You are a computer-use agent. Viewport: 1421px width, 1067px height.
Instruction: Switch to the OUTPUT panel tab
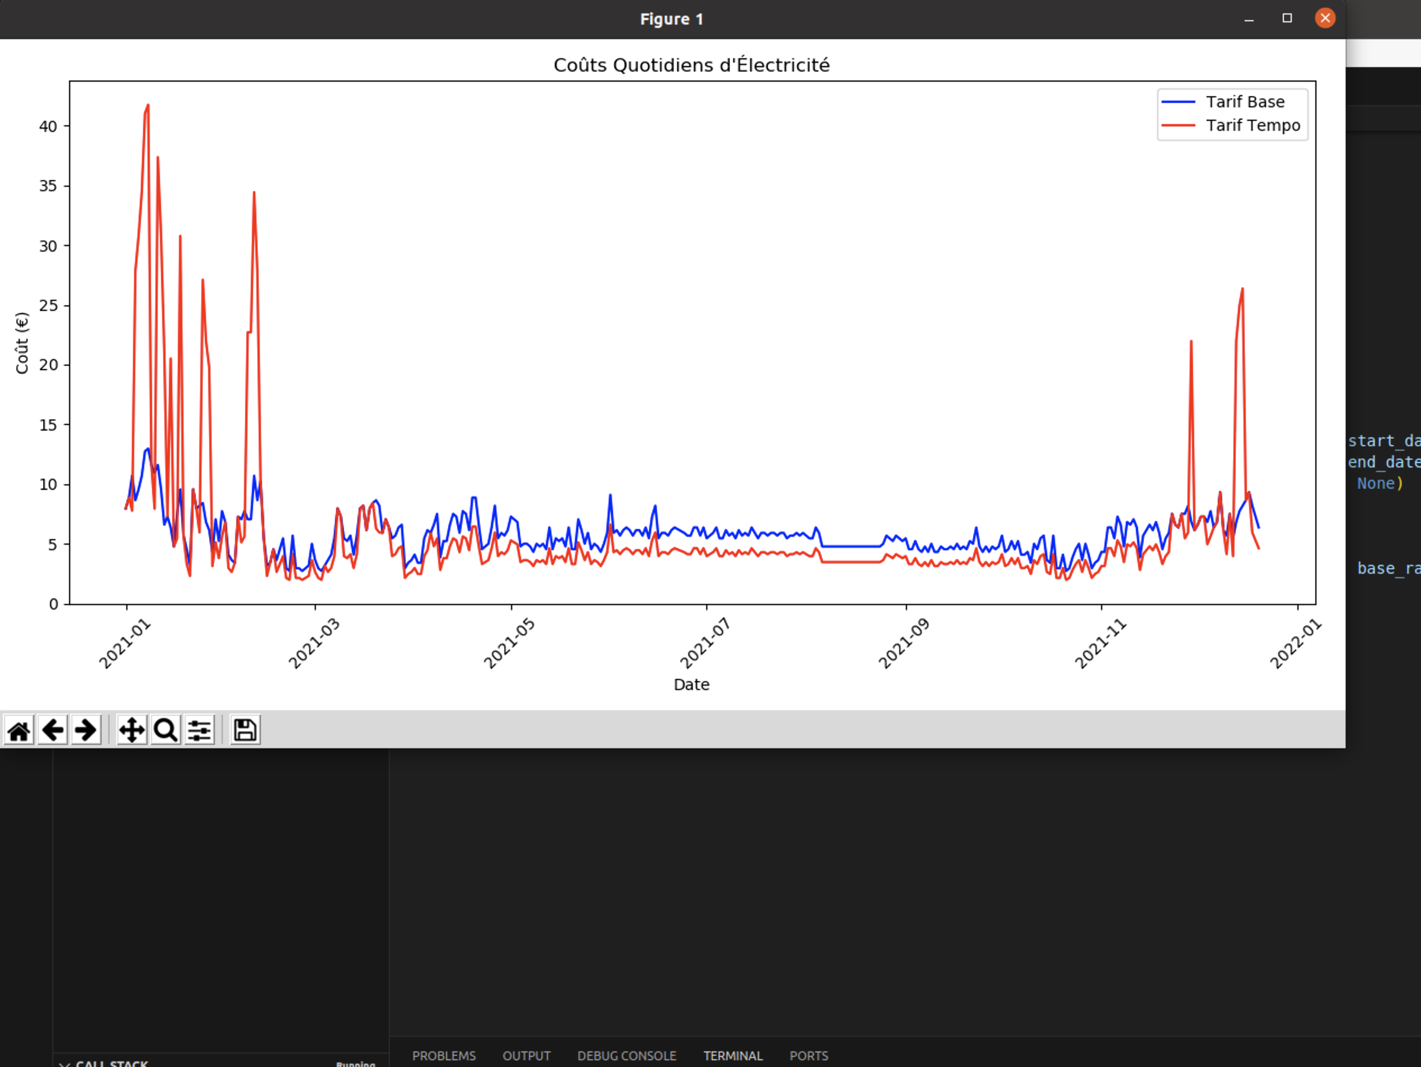point(526,1055)
